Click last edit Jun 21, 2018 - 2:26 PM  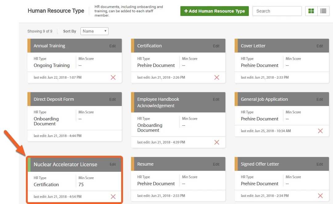click(161, 77)
